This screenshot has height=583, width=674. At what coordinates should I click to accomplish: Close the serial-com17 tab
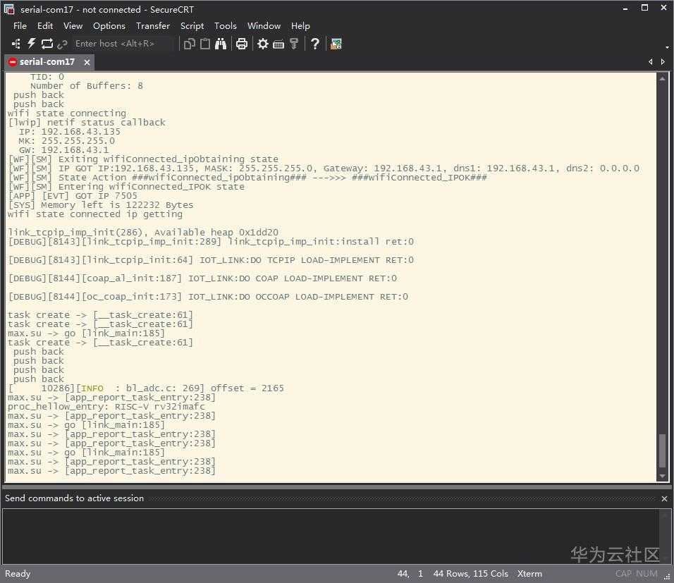pyautogui.click(x=87, y=62)
